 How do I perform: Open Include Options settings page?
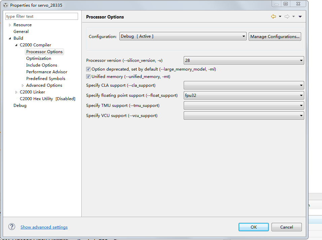point(41,65)
